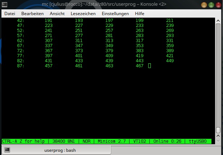223x155 pixels.
Task: Click the number 191
Action: tap(48, 20)
